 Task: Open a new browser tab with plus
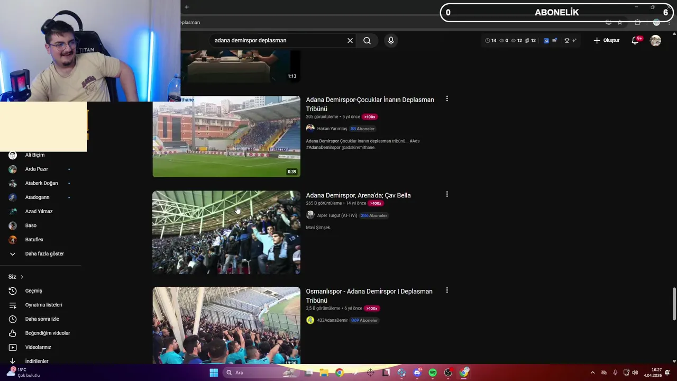(x=187, y=7)
